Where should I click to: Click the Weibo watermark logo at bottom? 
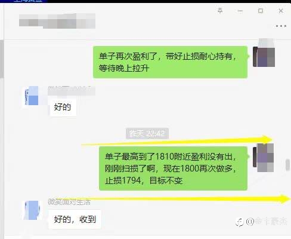pos(239,222)
